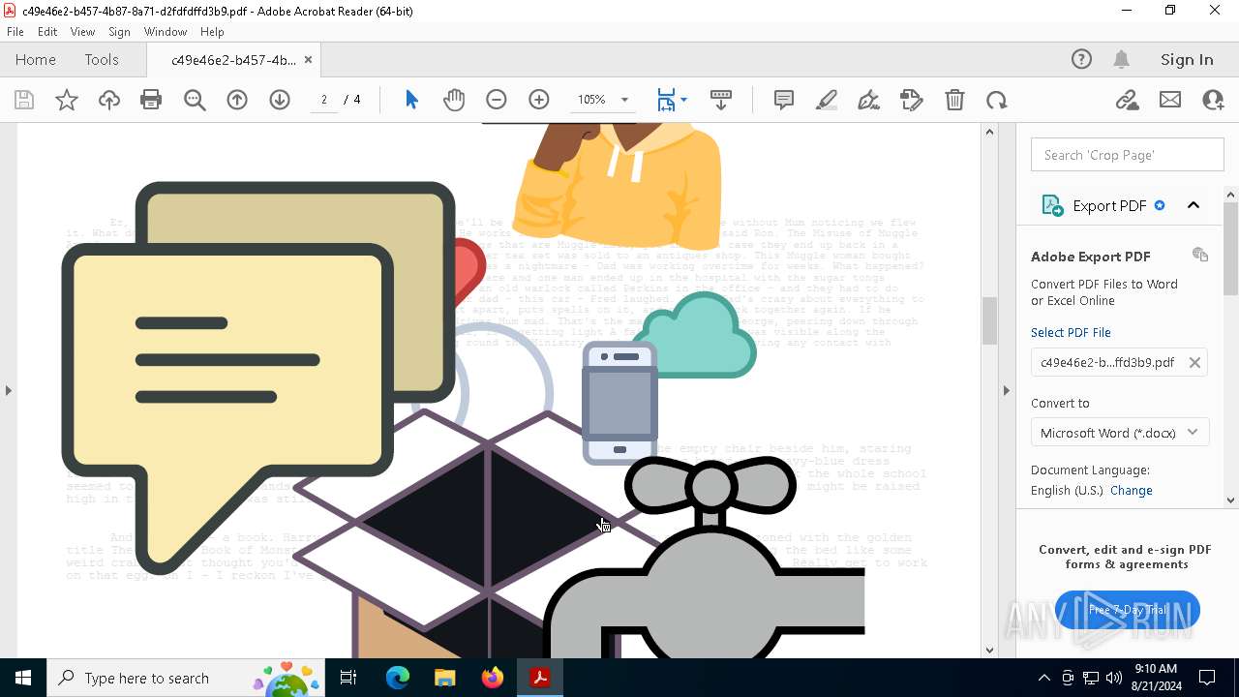Open the Windows Start menu
The height and width of the screenshot is (697, 1239).
(23, 678)
